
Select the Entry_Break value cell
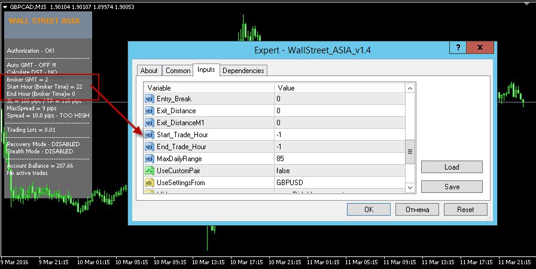(x=340, y=99)
